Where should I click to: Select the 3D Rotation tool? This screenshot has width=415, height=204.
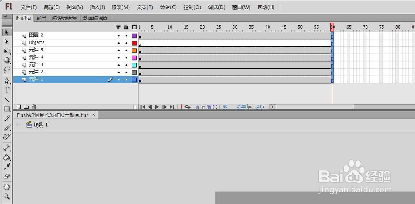click(7, 60)
